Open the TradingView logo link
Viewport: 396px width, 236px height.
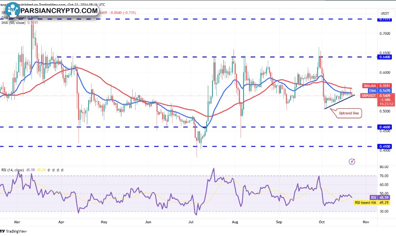click(13, 231)
